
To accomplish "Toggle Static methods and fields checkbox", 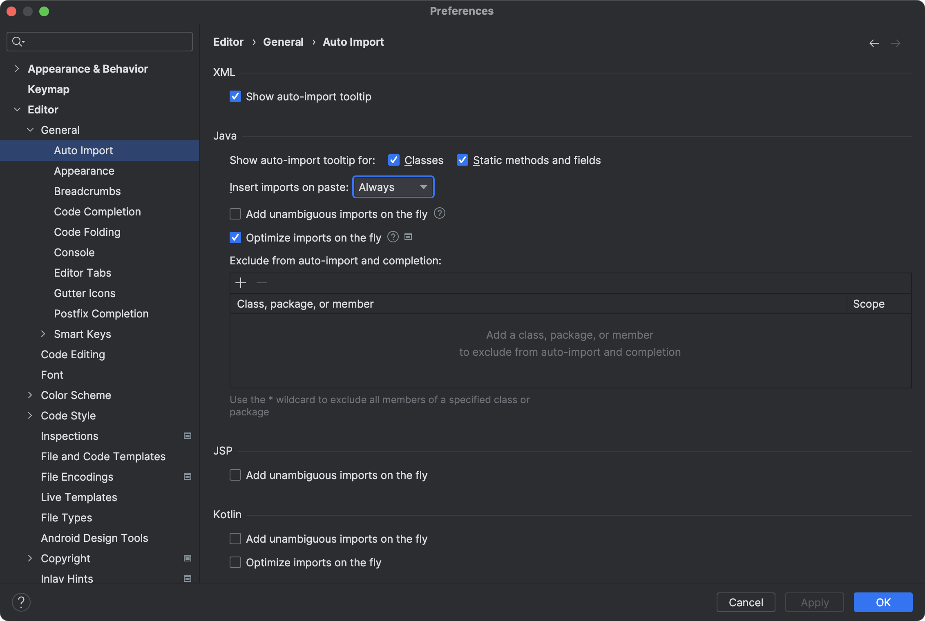I will tap(462, 160).
